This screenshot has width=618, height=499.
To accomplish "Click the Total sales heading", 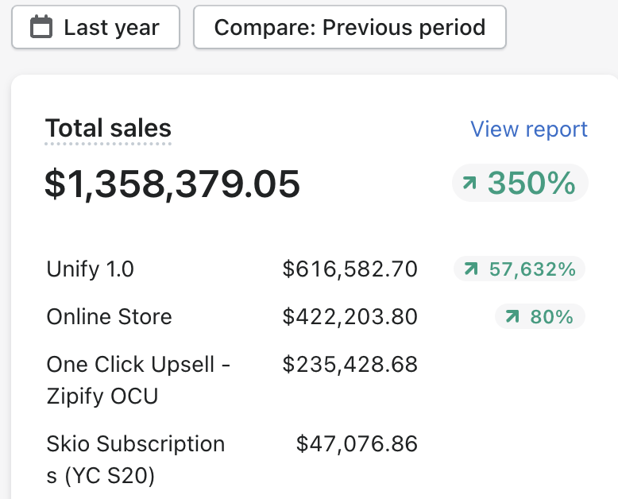I will click(108, 129).
